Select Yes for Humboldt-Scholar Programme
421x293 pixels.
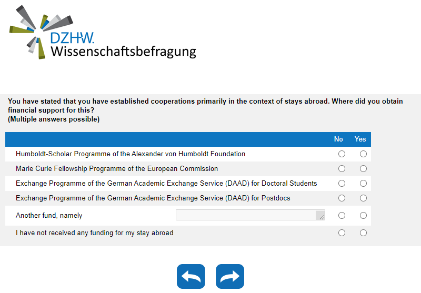[363, 154]
